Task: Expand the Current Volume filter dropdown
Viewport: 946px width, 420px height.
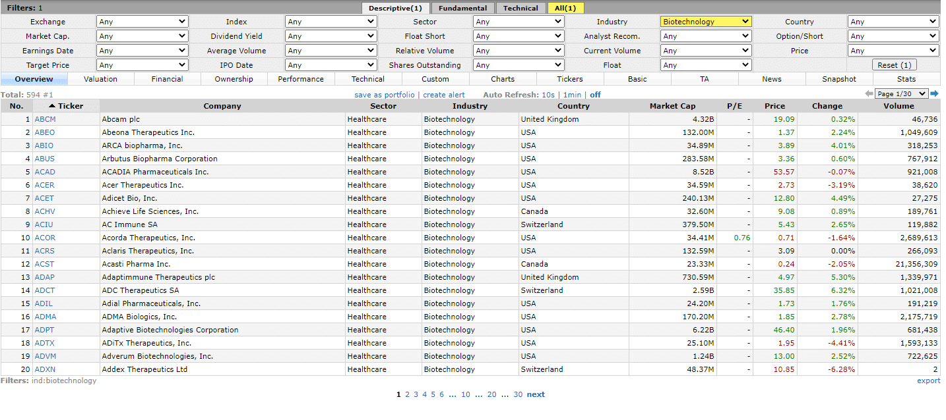Action: [x=706, y=51]
